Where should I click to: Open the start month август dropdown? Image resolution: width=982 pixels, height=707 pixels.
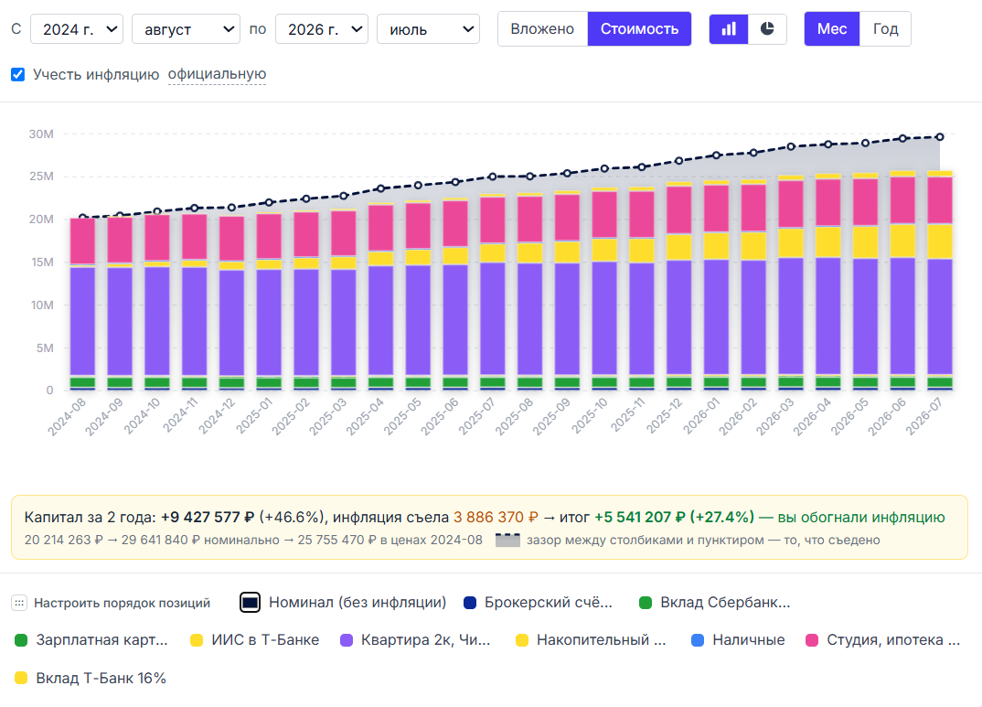[186, 29]
